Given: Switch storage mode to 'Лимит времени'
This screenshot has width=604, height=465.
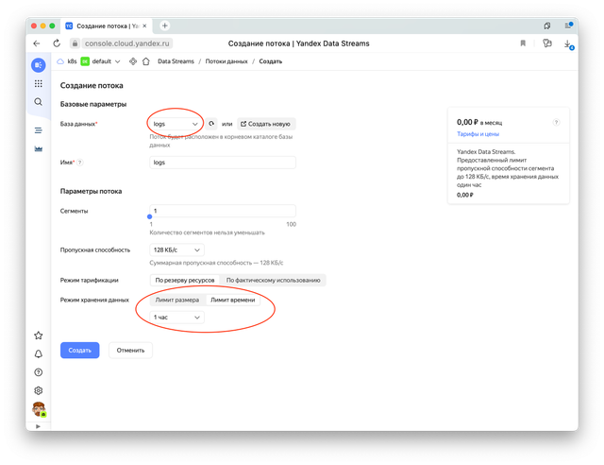Looking at the screenshot, I should tap(232, 300).
